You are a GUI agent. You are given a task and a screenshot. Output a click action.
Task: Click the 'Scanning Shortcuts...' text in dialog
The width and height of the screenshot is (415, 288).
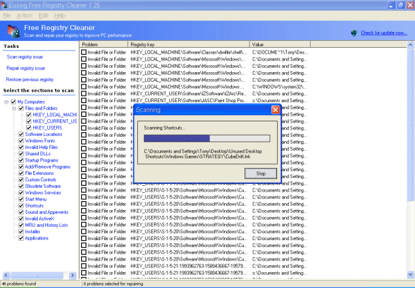point(164,128)
